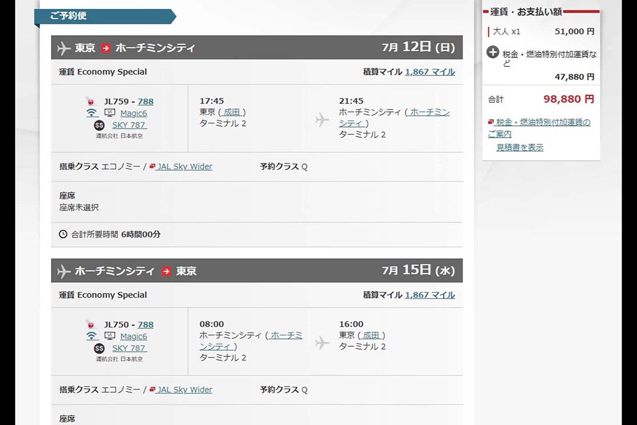The image size is (637, 425).
Task: Click the SS seat icon for JL750
Action: point(99,348)
